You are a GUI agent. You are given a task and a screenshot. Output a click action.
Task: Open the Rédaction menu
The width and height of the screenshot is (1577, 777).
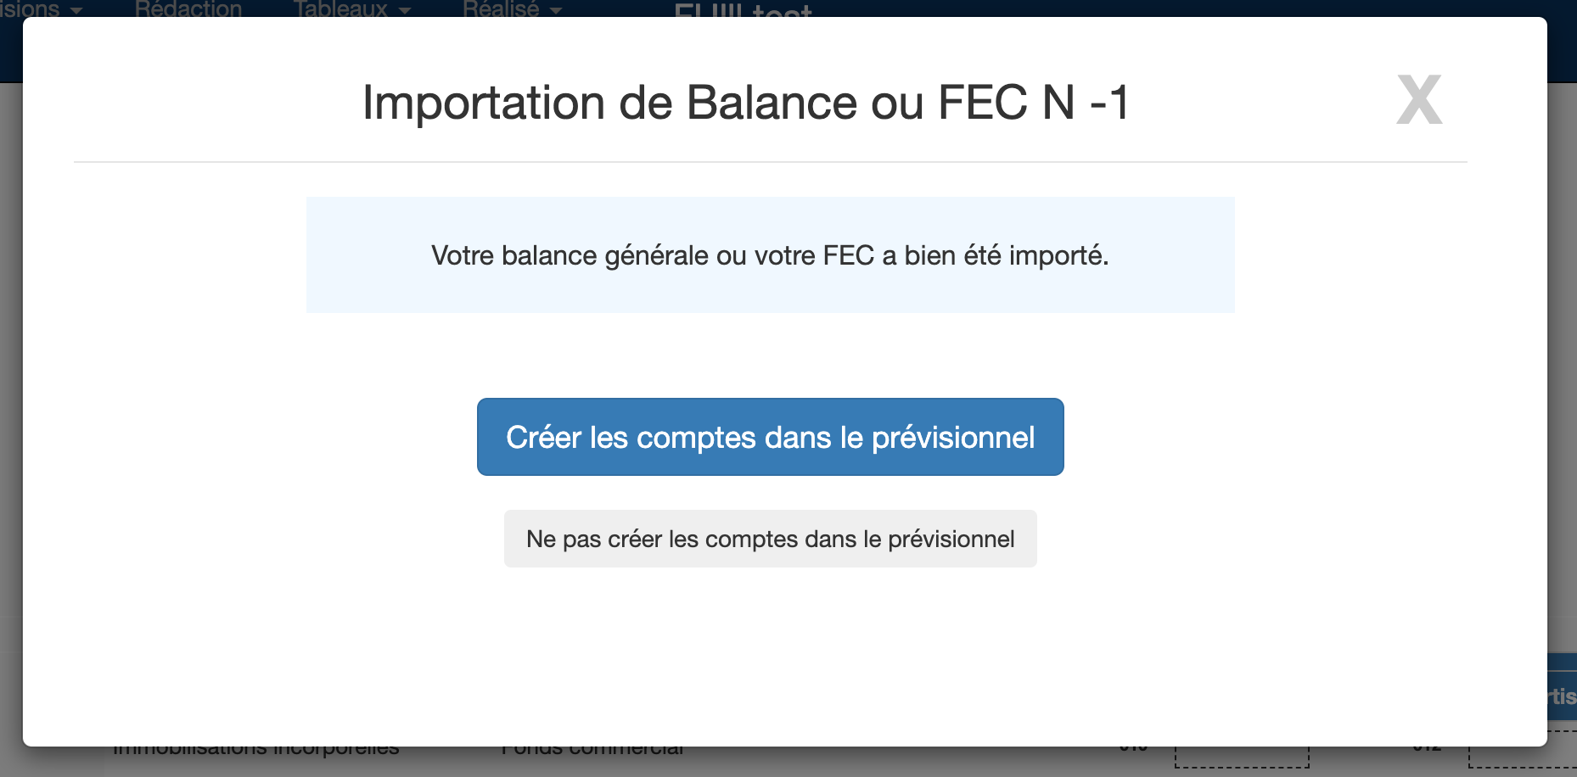point(188,8)
